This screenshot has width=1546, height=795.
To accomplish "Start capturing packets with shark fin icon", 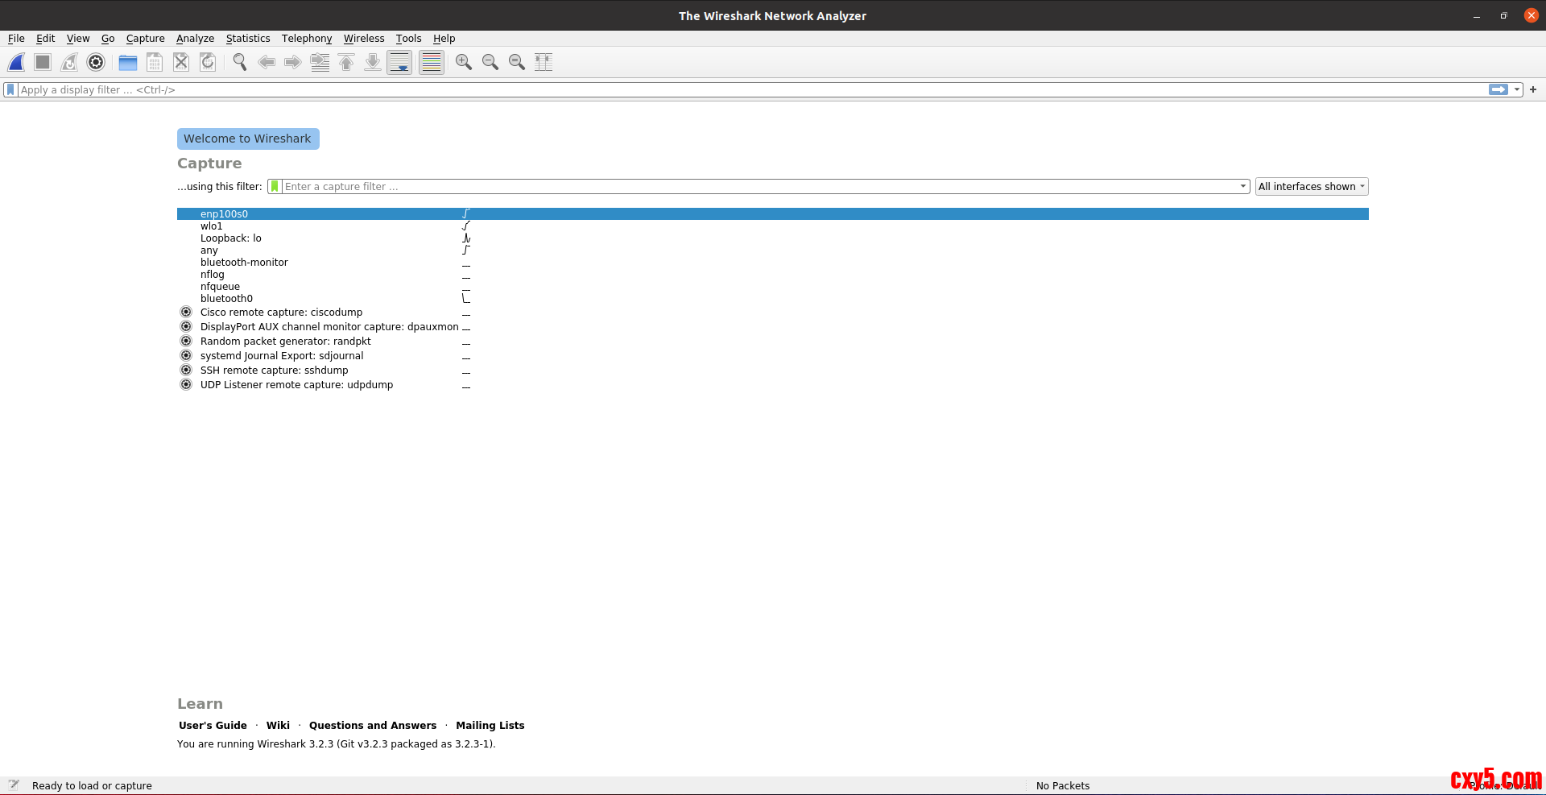I will tap(16, 62).
